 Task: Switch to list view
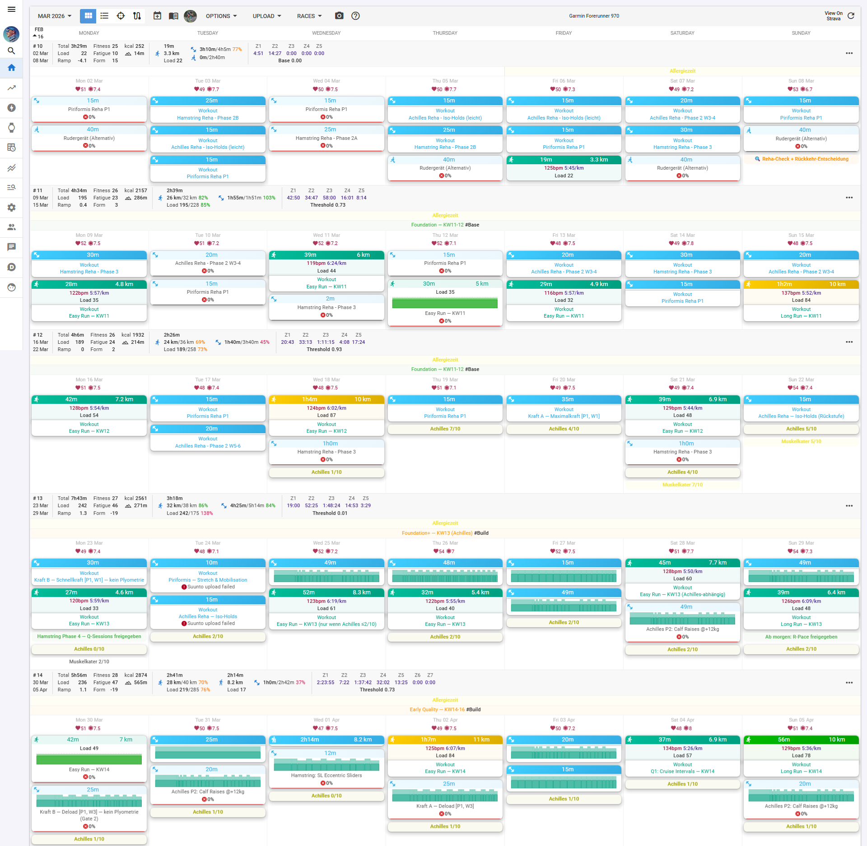pyautogui.click(x=104, y=16)
